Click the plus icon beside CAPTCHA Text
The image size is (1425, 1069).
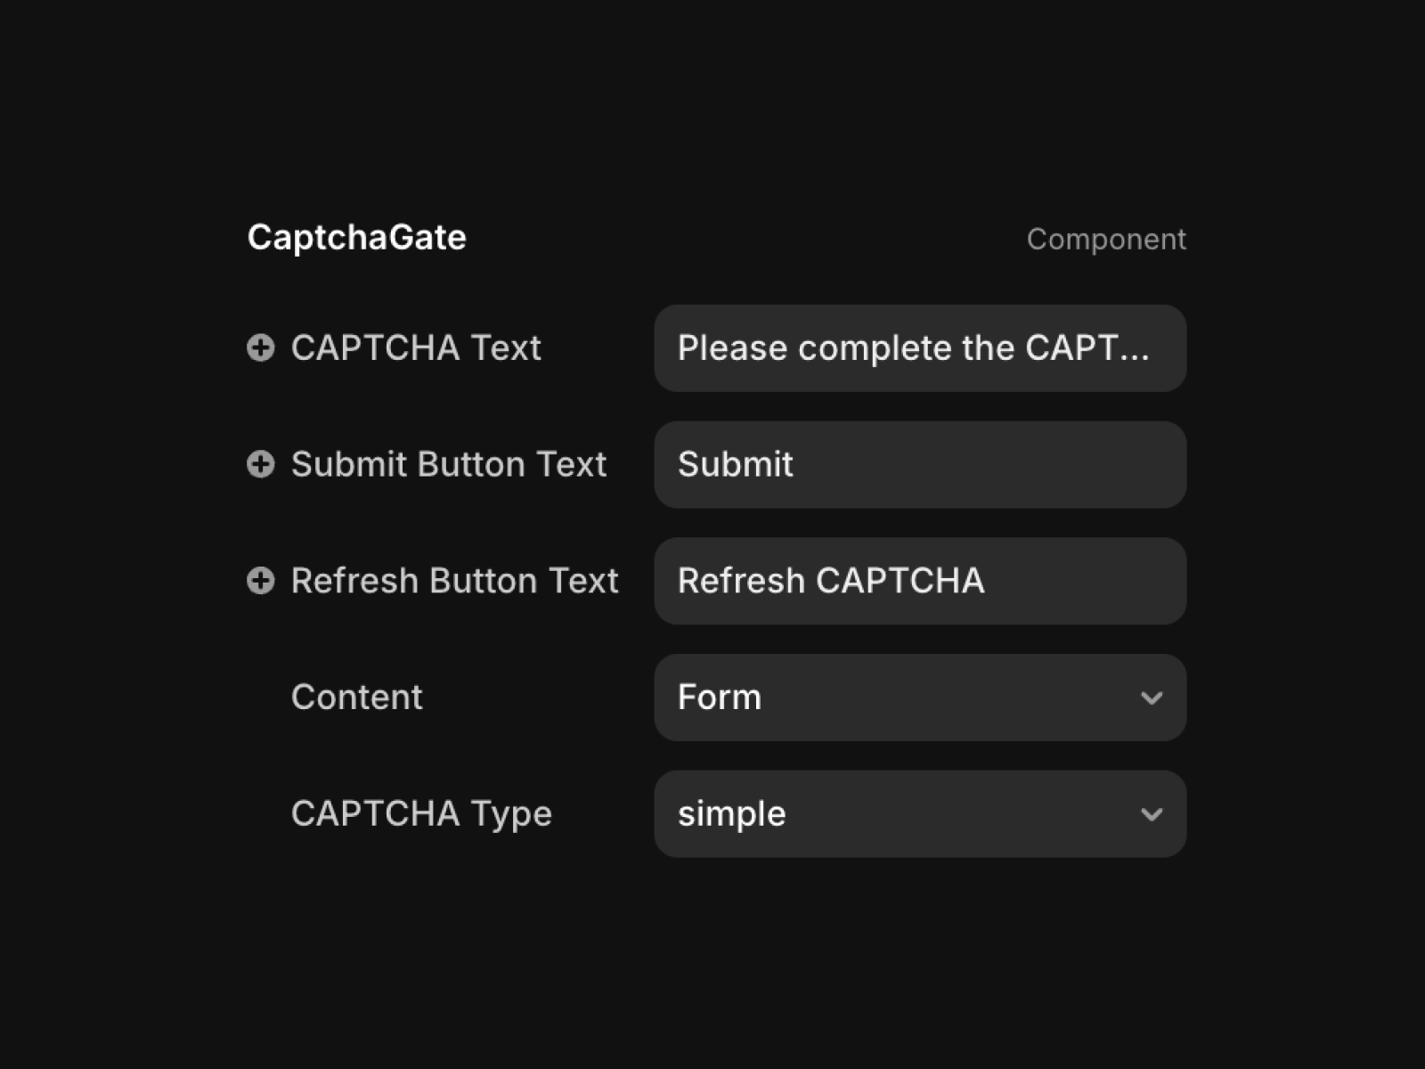260,347
